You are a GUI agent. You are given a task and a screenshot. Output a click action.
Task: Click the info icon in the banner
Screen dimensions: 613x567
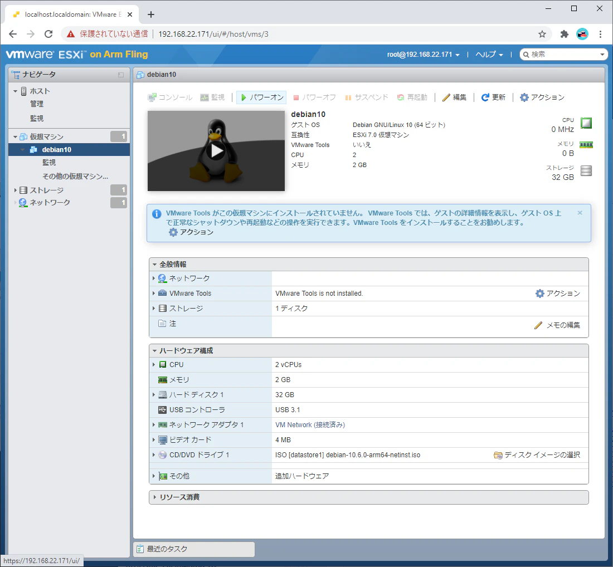(x=157, y=214)
